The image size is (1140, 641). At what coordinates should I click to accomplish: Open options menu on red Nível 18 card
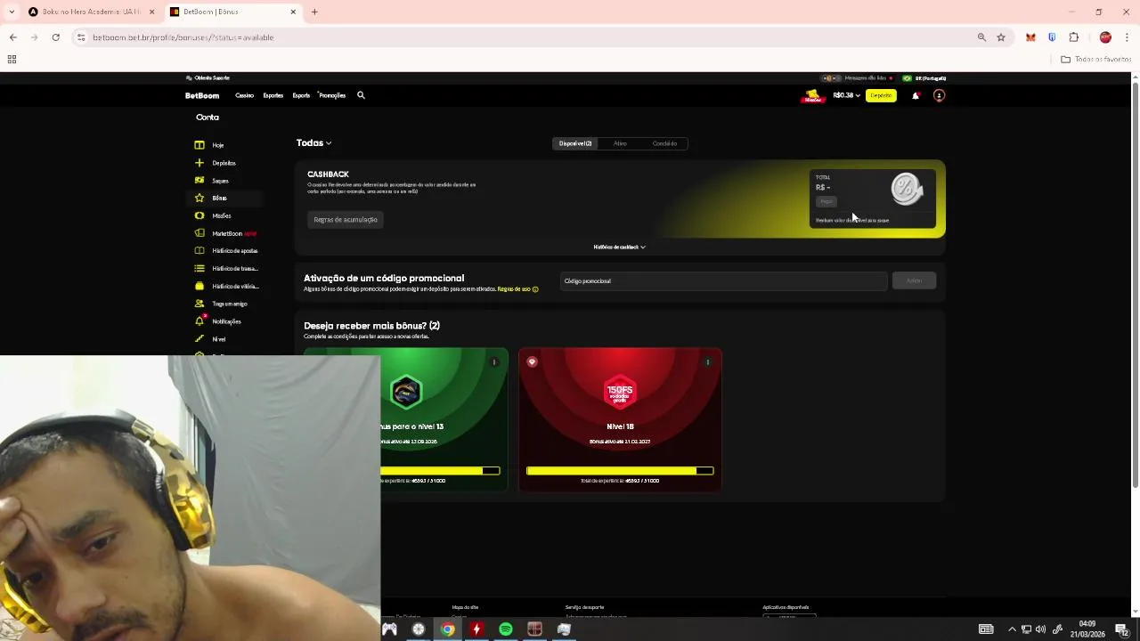(708, 362)
